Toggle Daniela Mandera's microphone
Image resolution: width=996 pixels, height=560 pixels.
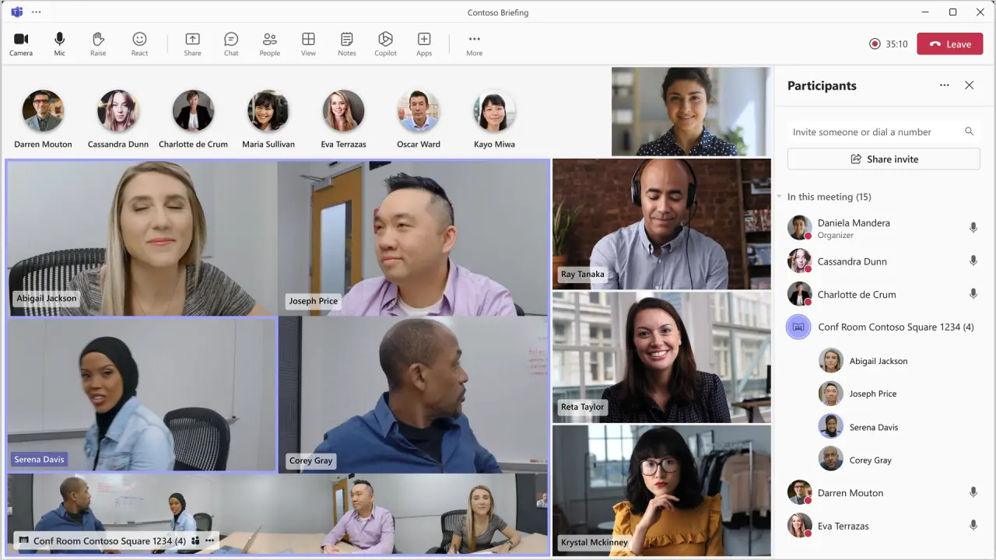click(x=973, y=228)
